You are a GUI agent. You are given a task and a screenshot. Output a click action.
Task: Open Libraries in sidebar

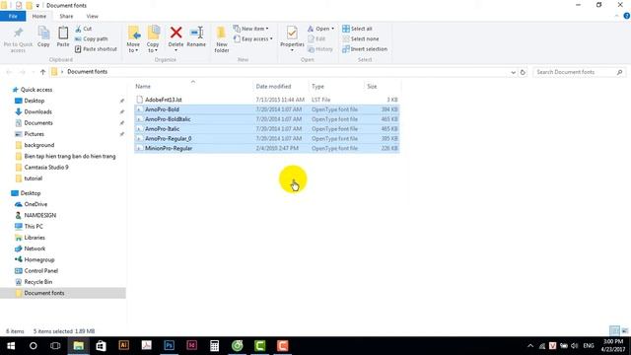(x=35, y=238)
